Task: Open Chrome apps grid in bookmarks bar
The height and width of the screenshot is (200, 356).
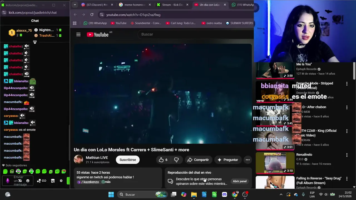Action: coord(75,23)
